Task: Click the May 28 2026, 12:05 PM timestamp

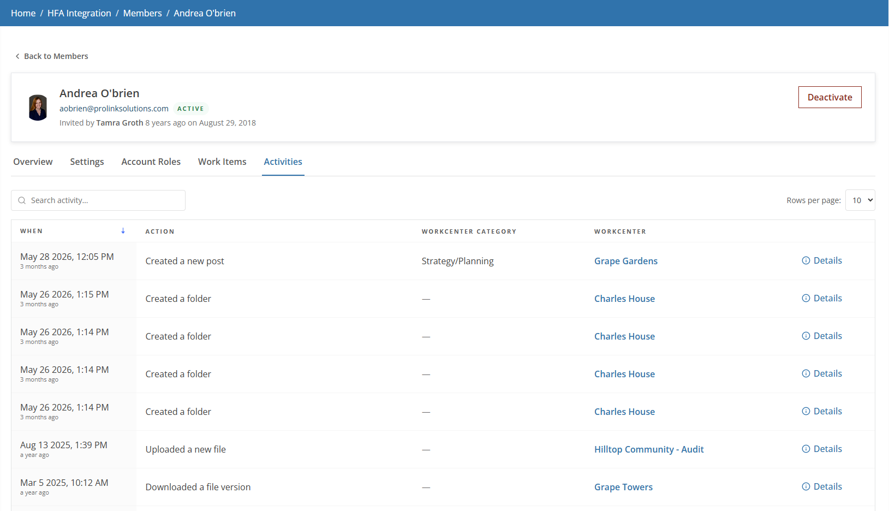Action: click(x=67, y=257)
